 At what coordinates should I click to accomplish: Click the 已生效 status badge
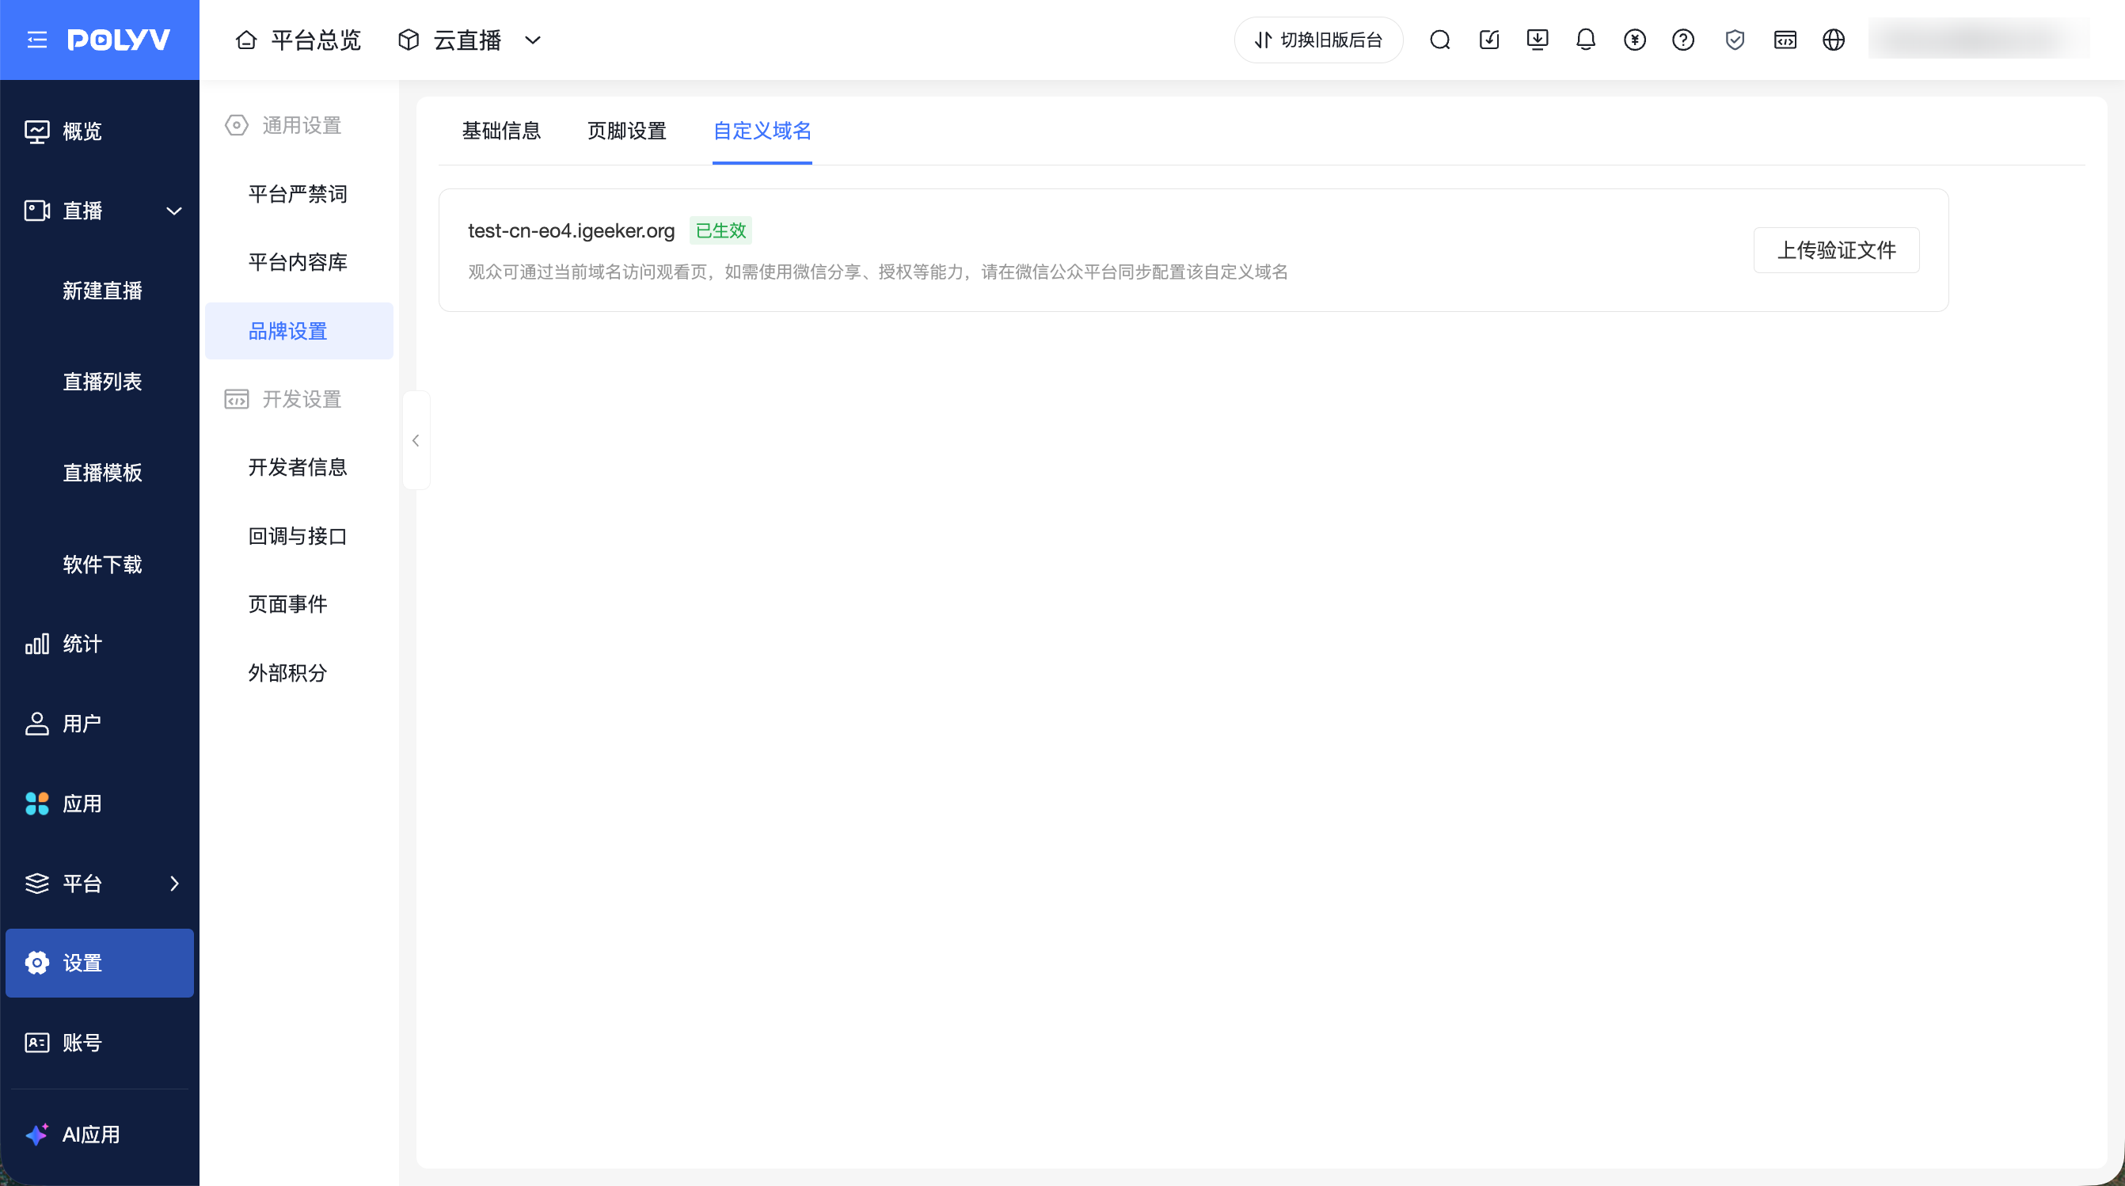coord(721,231)
